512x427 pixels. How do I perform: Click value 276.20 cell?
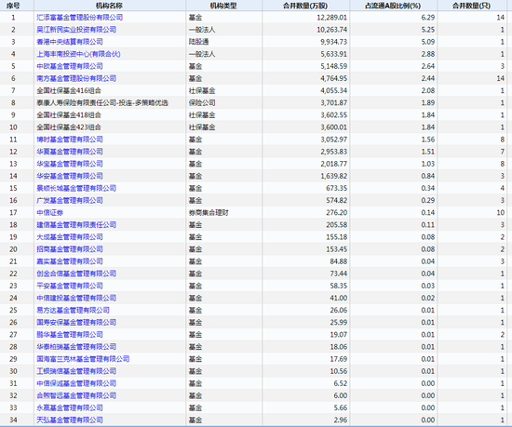pos(337,212)
